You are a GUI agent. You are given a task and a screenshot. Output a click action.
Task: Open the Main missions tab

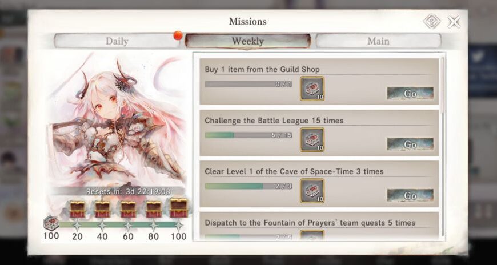378,41
